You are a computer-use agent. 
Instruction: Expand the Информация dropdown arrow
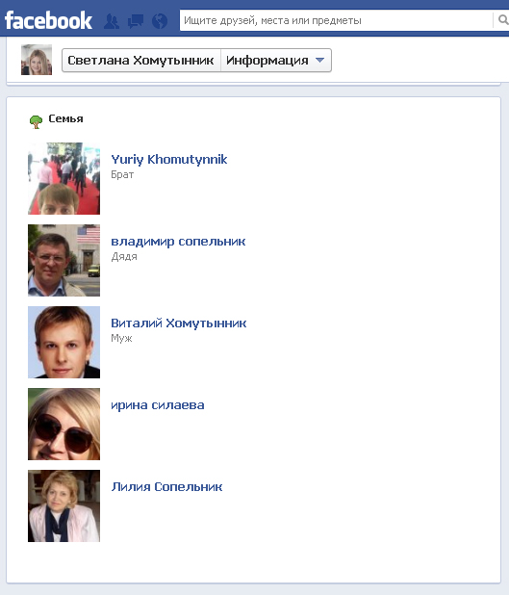pyautogui.click(x=319, y=60)
